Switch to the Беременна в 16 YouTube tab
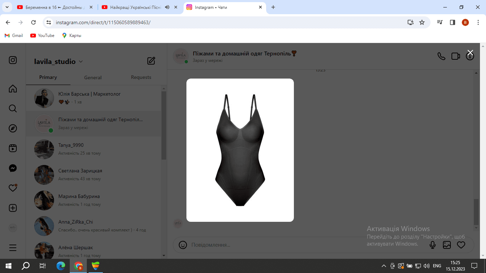The height and width of the screenshot is (273, 486). (x=56, y=7)
